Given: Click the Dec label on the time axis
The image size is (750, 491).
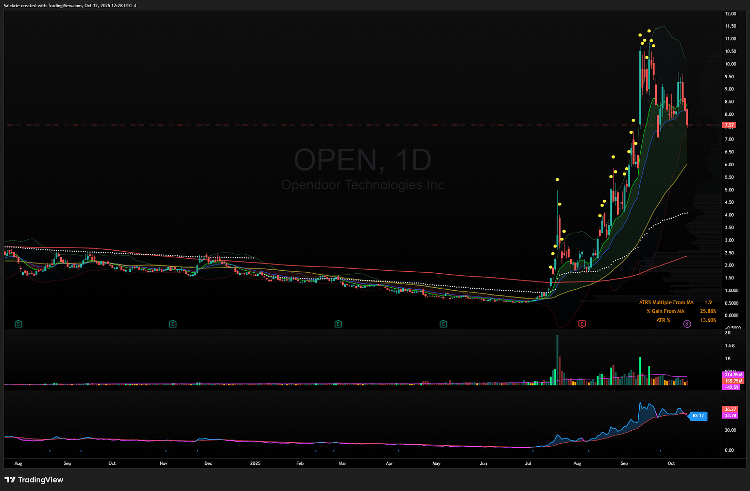Looking at the screenshot, I should tap(208, 463).
